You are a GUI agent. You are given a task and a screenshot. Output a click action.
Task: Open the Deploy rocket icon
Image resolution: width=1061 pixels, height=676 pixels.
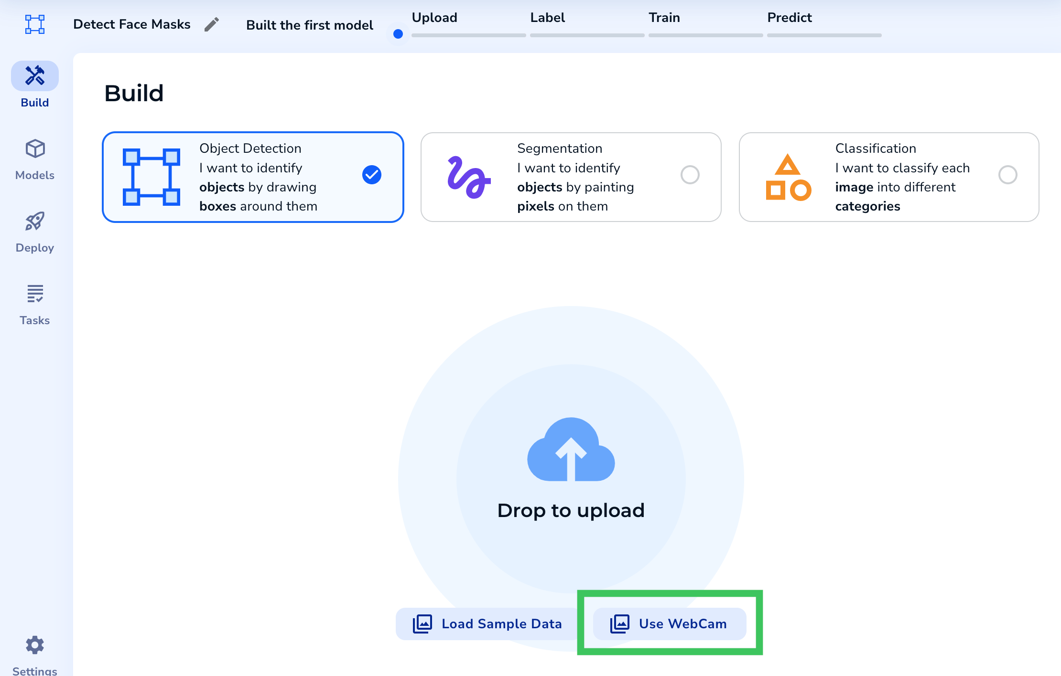click(35, 222)
